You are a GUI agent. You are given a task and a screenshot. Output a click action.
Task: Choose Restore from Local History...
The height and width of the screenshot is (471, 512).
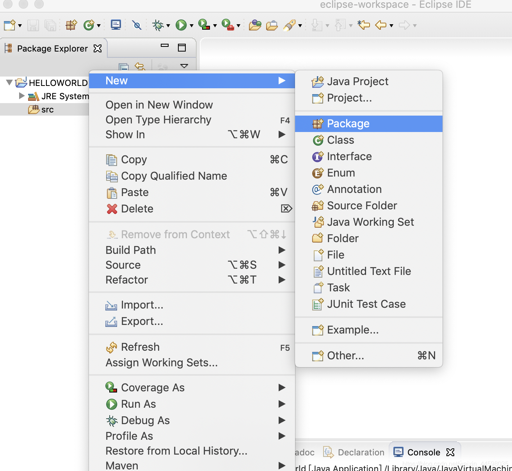[x=192, y=451]
